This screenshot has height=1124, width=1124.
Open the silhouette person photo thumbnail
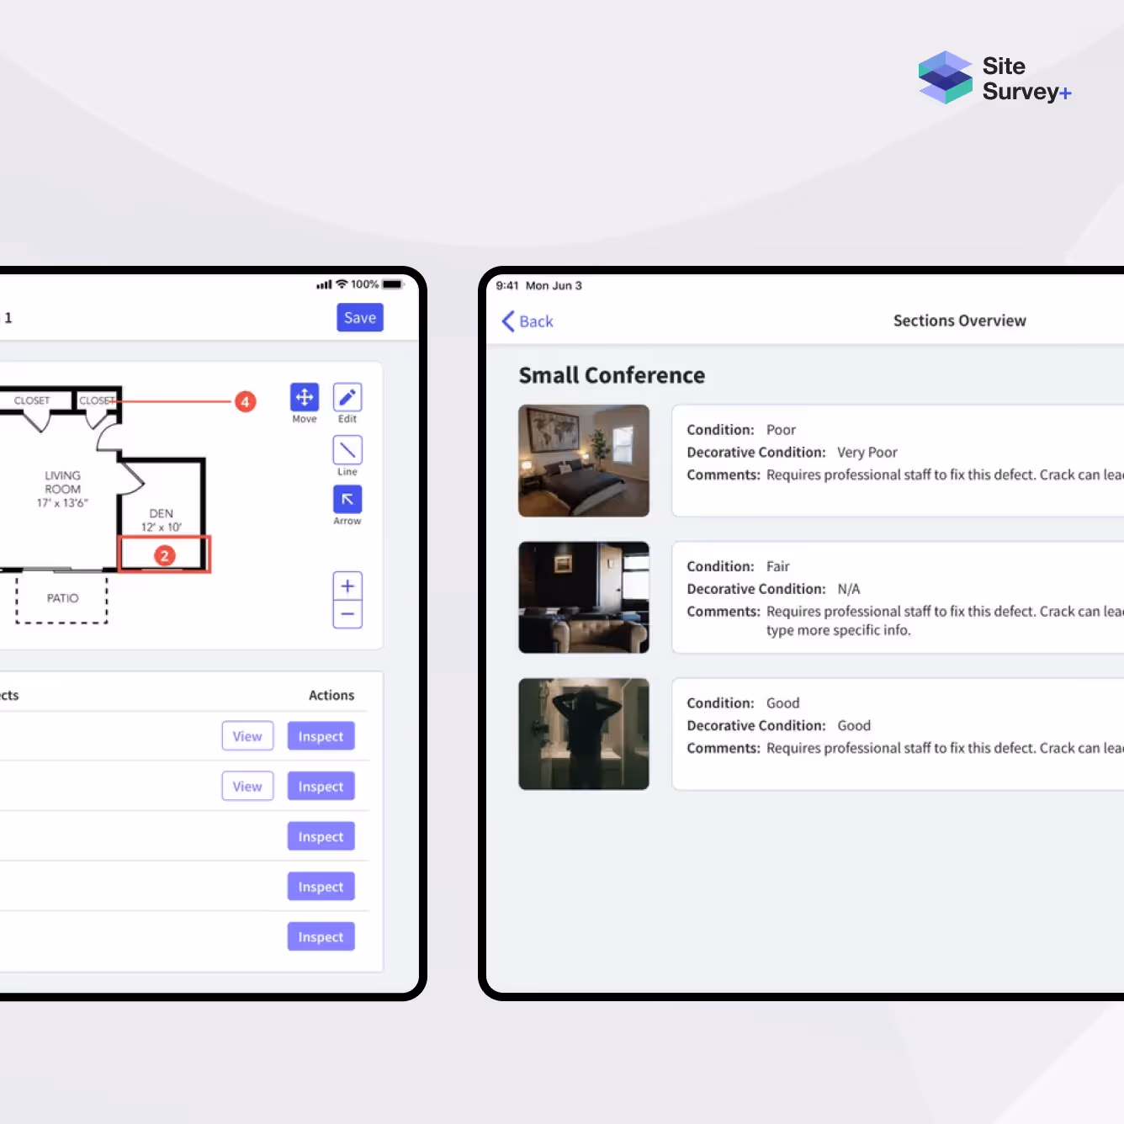[584, 734]
